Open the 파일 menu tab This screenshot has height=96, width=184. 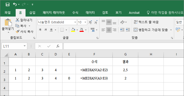pyautogui.click(x=8, y=13)
